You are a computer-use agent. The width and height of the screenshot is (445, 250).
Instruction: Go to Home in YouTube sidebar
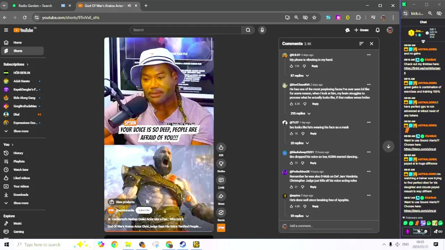(22, 43)
